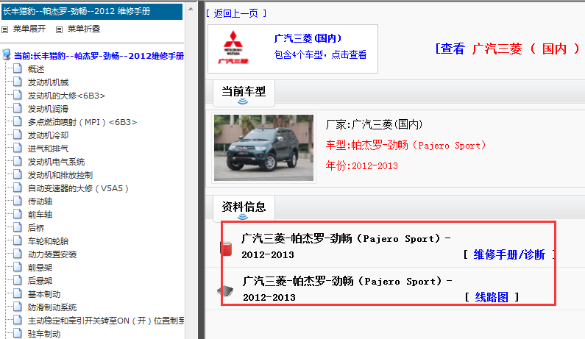This screenshot has height=339, width=585.
Task: Click the page icon next to 基本制动
Action: tap(18, 293)
